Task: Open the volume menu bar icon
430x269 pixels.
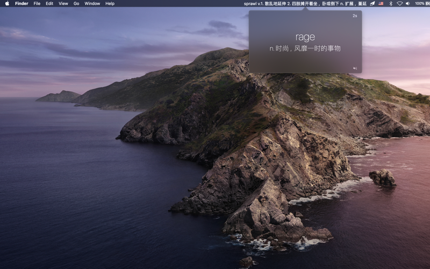Action: (x=408, y=4)
